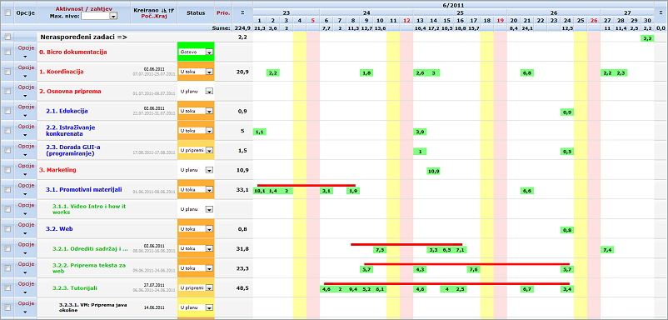Sort by Kreirano ascending icon

click(164, 10)
